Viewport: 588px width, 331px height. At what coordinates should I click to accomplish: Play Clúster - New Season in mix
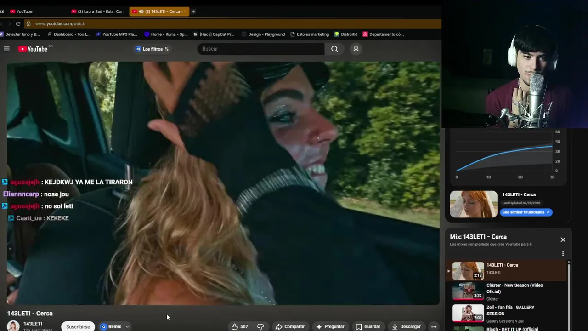tap(506, 292)
